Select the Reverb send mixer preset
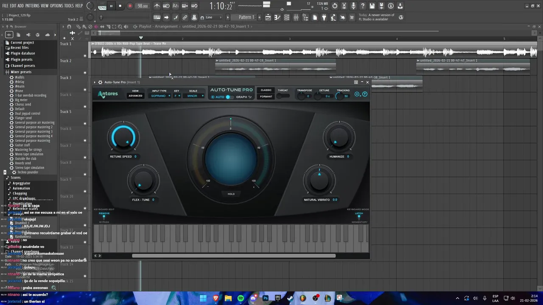The image size is (543, 305). click(x=23, y=163)
